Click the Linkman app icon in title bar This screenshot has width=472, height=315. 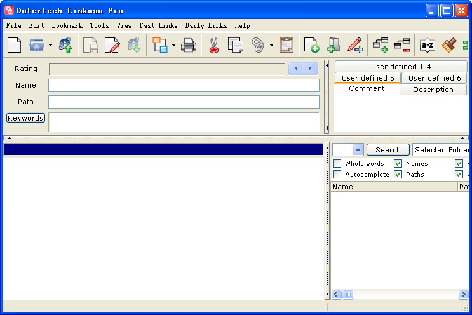coord(9,11)
